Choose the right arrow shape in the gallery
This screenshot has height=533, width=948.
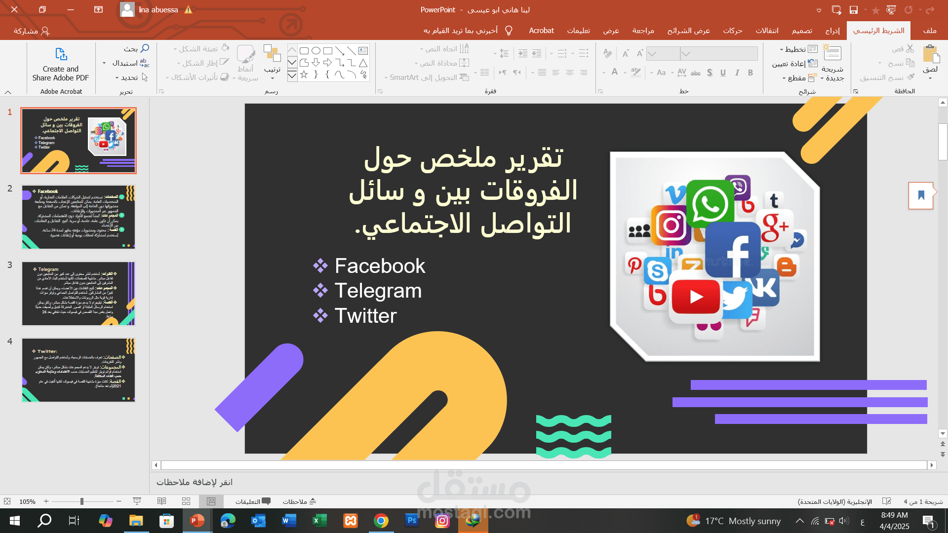pyautogui.click(x=327, y=63)
